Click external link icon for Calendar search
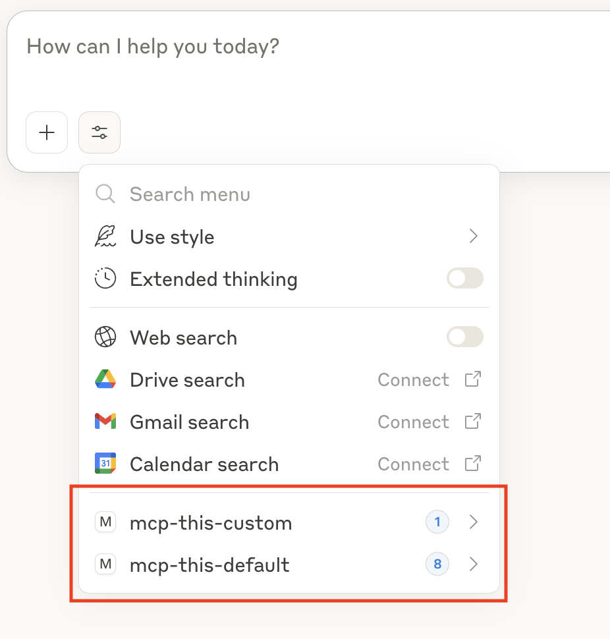This screenshot has height=639, width=610. click(x=473, y=463)
